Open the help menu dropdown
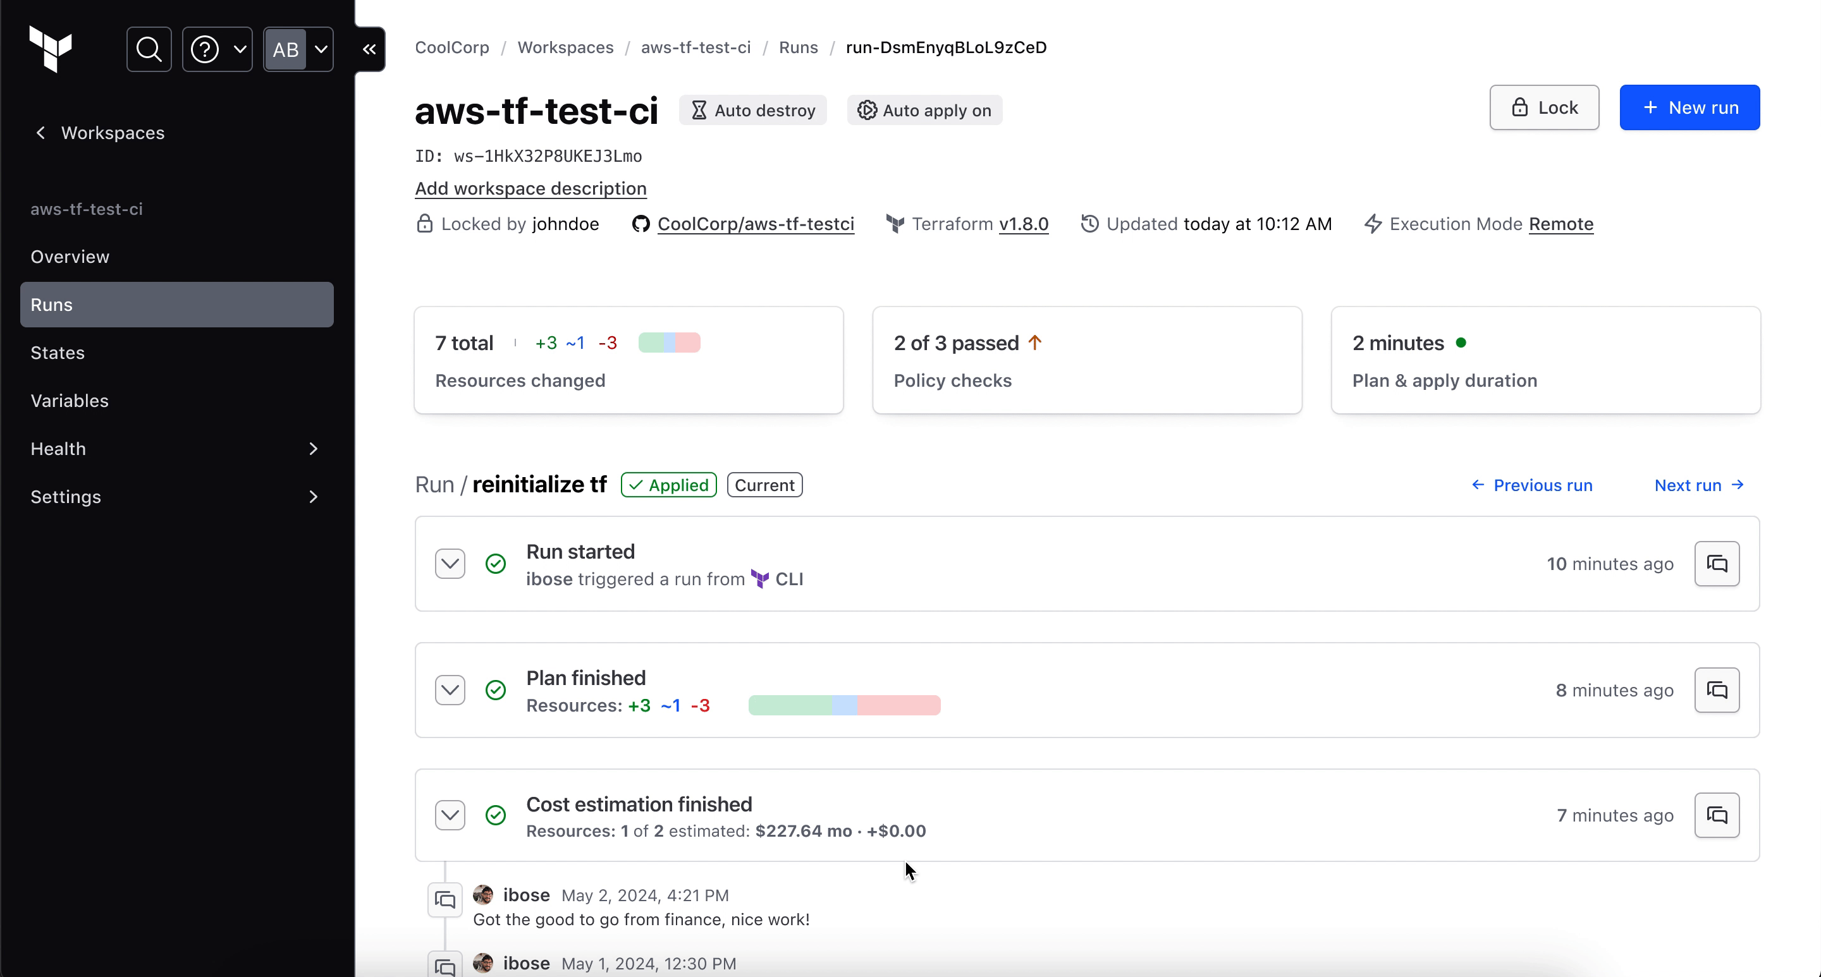1821x977 pixels. click(x=217, y=49)
